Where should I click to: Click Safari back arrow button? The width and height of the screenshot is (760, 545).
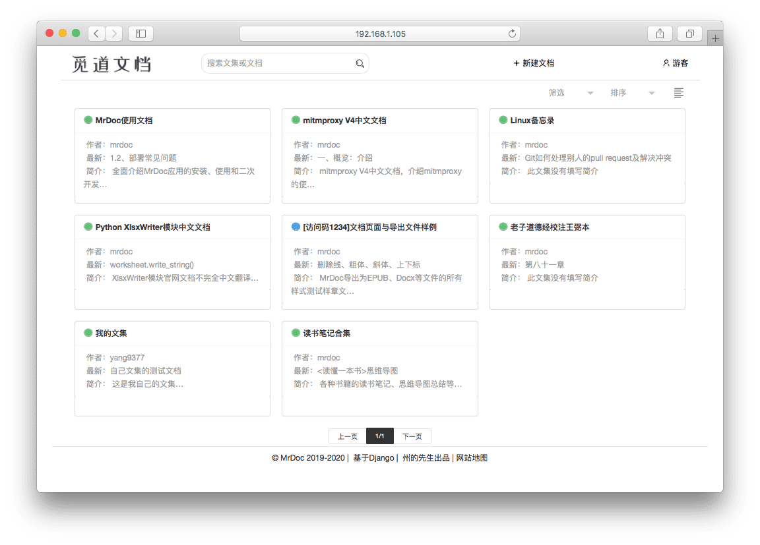pyautogui.click(x=96, y=34)
